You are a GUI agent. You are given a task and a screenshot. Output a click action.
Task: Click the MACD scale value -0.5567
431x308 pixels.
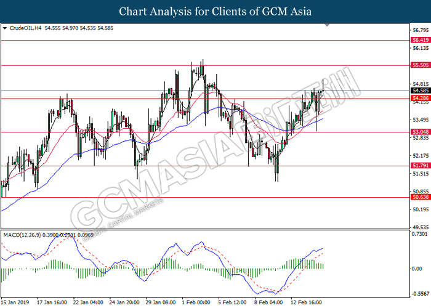[x=421, y=294]
